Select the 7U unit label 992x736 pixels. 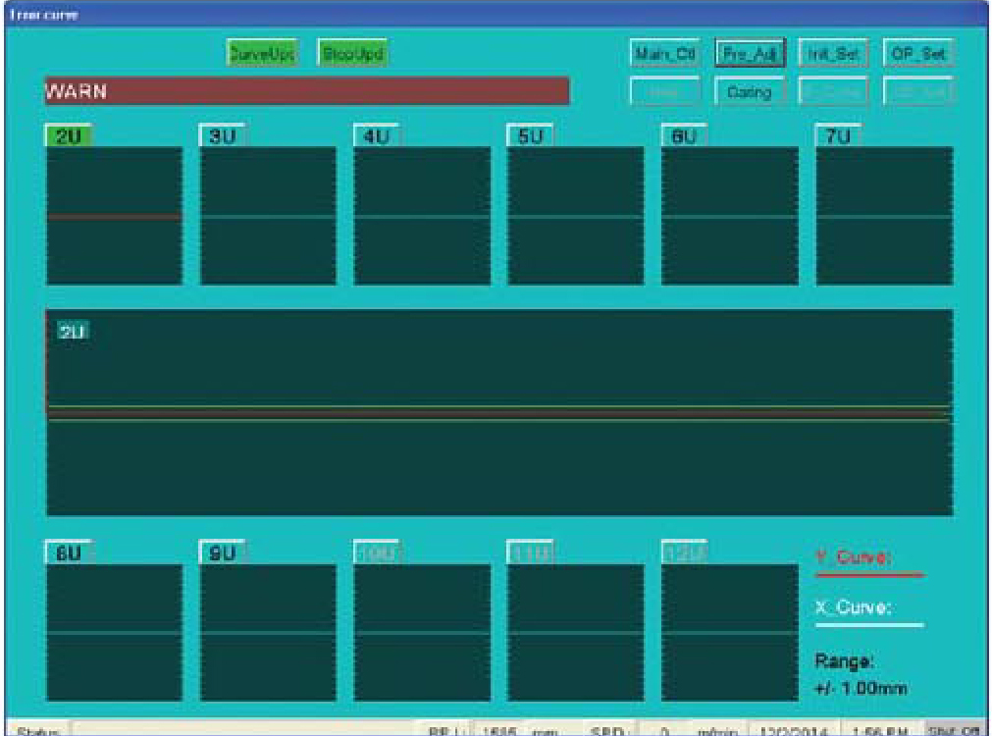(838, 137)
